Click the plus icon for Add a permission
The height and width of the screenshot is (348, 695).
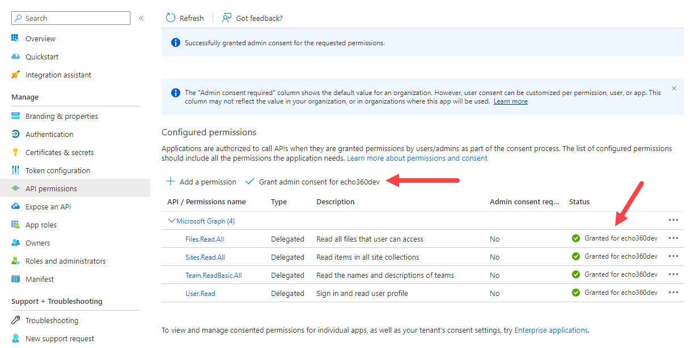[x=170, y=182]
